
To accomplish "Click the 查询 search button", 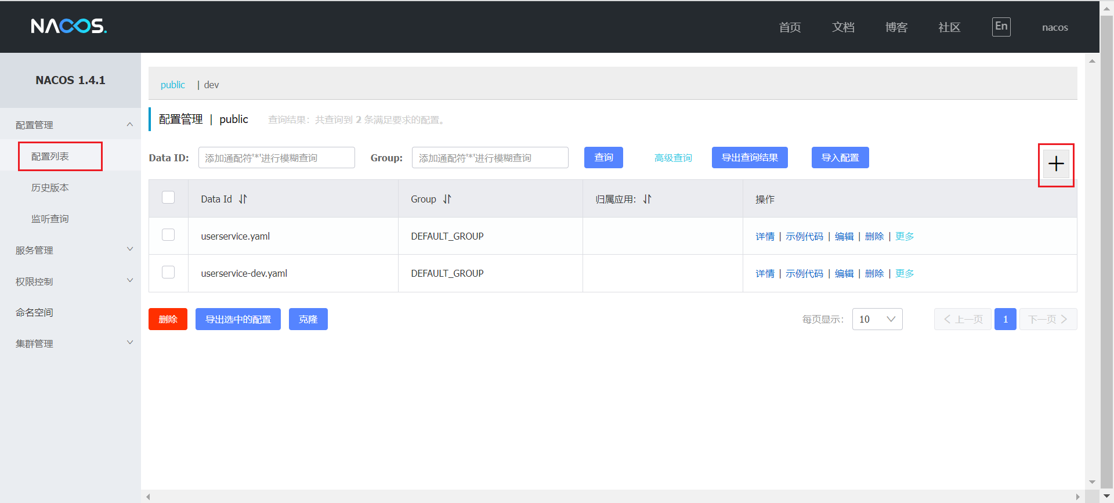I will [x=603, y=158].
